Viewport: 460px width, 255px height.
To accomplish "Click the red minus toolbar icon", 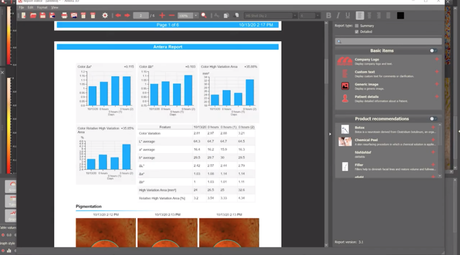I will (172, 16).
